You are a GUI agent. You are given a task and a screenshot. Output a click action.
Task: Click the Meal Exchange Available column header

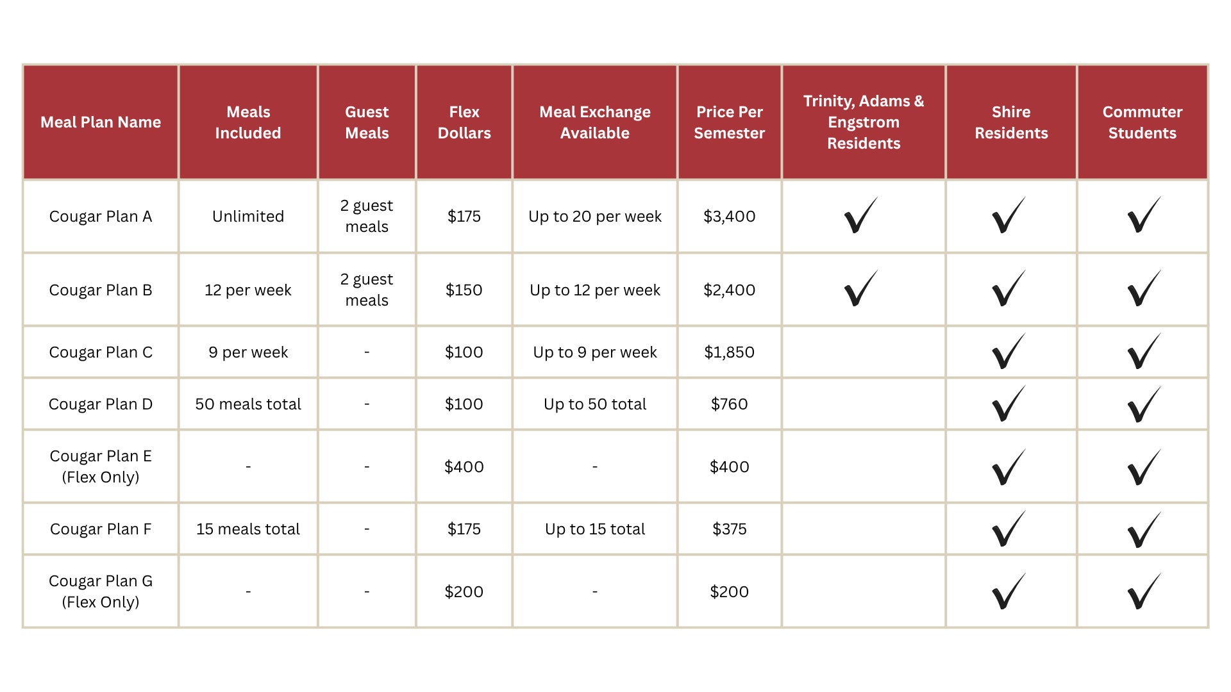pyautogui.click(x=594, y=122)
